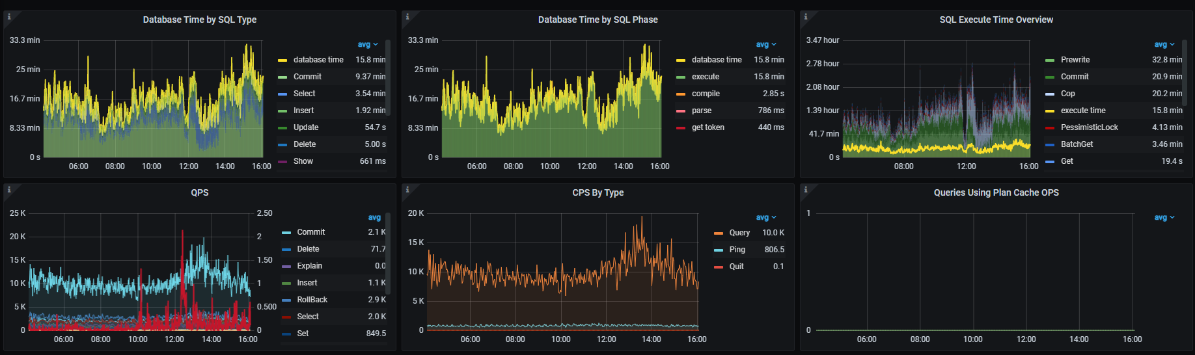
Task: Select Insert entry in QPS legend
Action: coord(307,283)
